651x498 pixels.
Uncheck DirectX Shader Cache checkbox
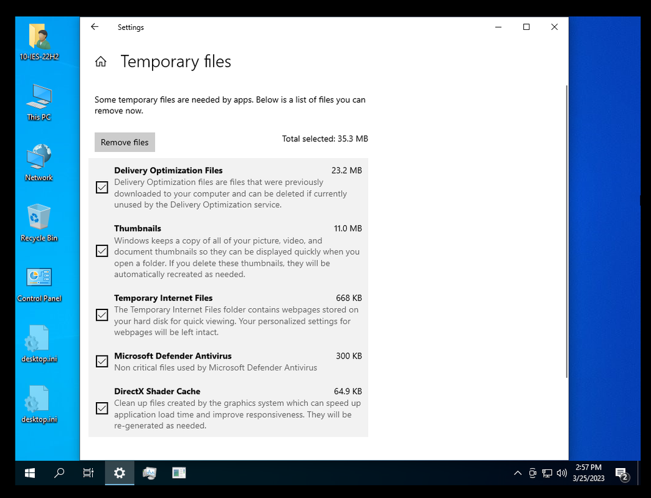point(102,408)
